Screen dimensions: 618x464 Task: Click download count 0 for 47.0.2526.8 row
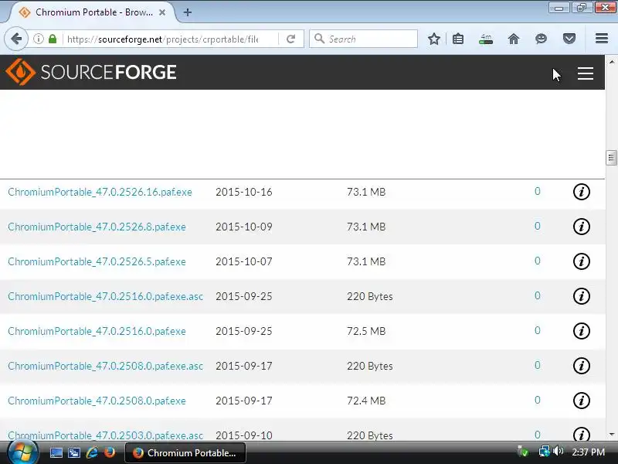tap(537, 226)
